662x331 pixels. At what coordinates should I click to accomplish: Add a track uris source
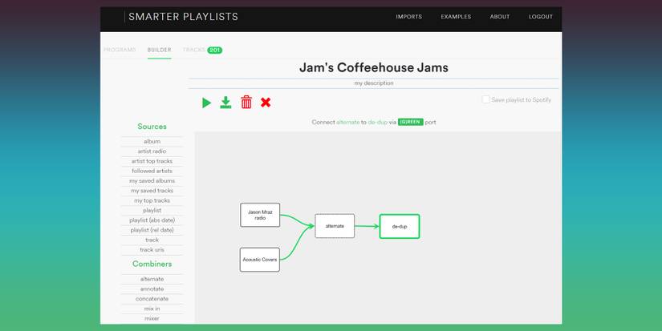[x=152, y=249]
